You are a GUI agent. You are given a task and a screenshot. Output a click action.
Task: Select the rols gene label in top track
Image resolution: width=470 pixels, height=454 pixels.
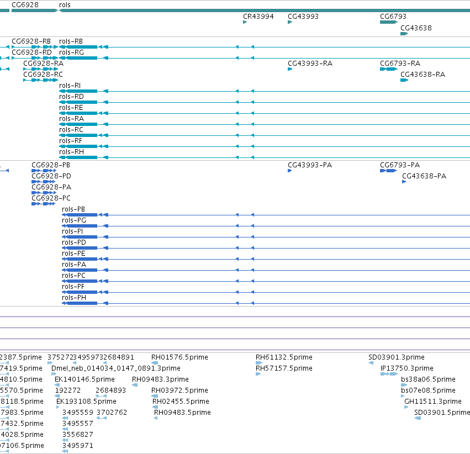(65, 5)
